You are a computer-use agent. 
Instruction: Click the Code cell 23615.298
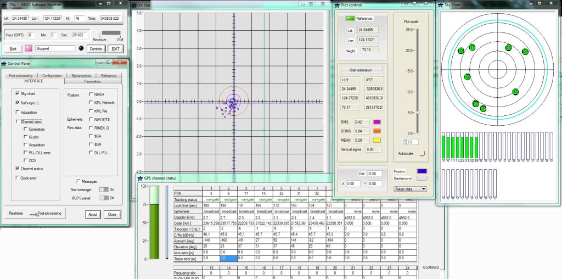(211, 222)
